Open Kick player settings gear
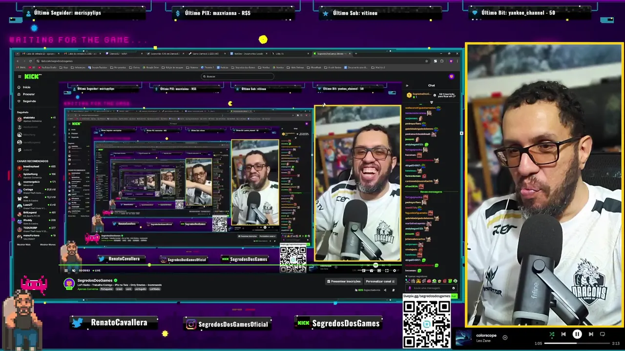 click(394, 270)
